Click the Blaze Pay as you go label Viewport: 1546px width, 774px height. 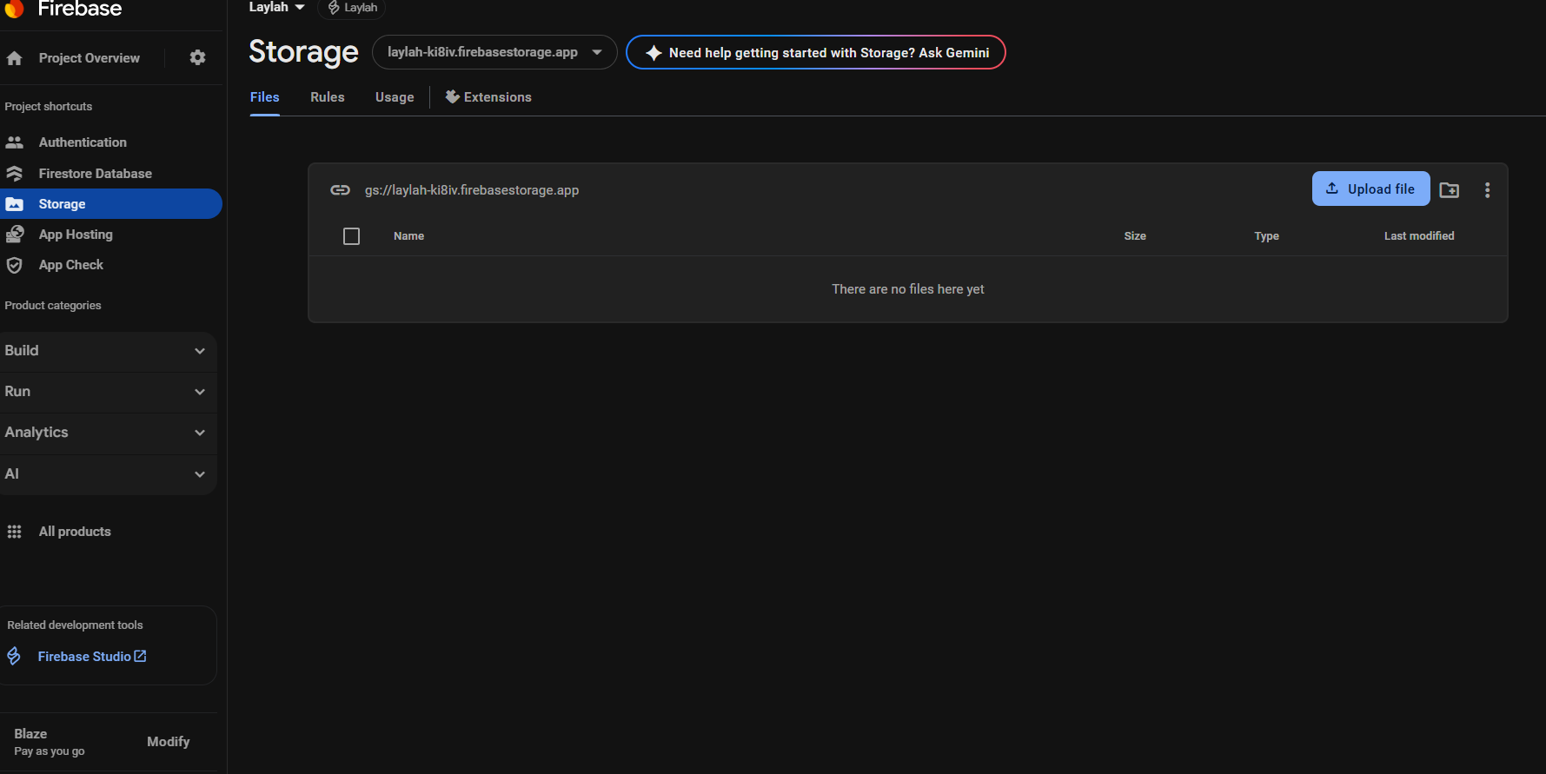pos(50,742)
